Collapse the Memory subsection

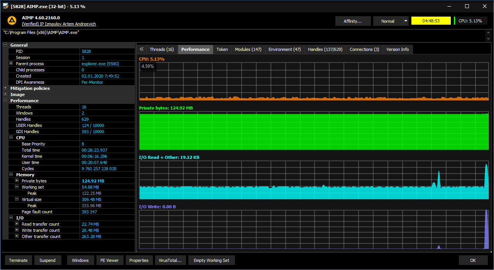[11, 174]
